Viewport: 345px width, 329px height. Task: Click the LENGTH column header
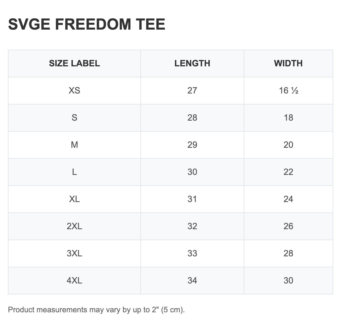192,63
